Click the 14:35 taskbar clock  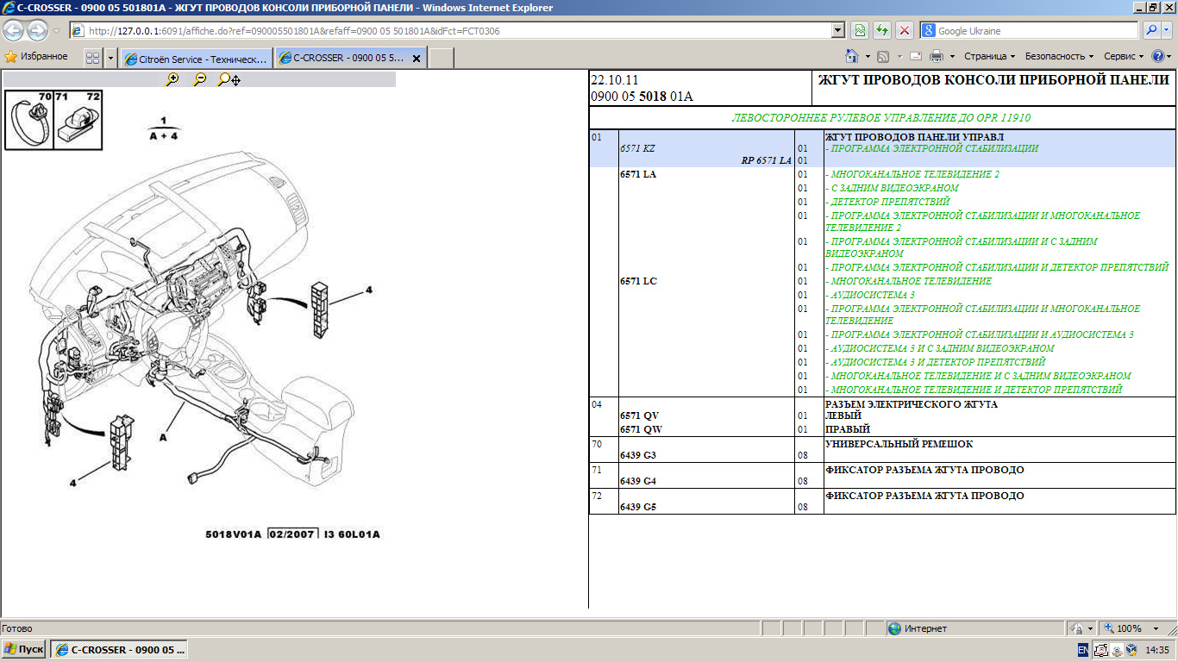(1157, 650)
